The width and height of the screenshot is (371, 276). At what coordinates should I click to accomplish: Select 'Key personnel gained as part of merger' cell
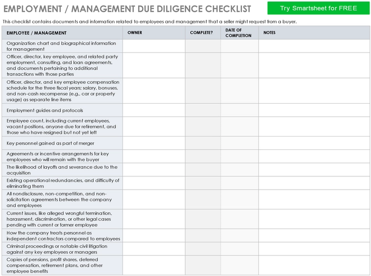click(x=62, y=143)
